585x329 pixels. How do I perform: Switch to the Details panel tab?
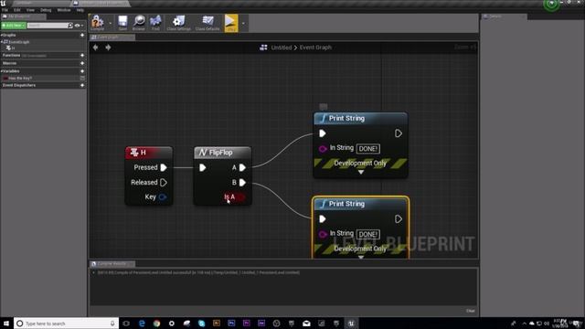(504, 16)
